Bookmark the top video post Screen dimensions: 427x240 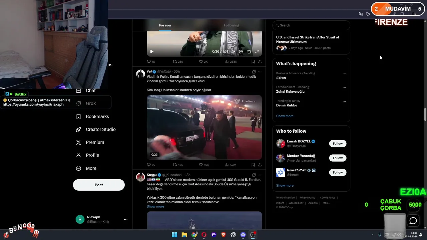(x=253, y=62)
